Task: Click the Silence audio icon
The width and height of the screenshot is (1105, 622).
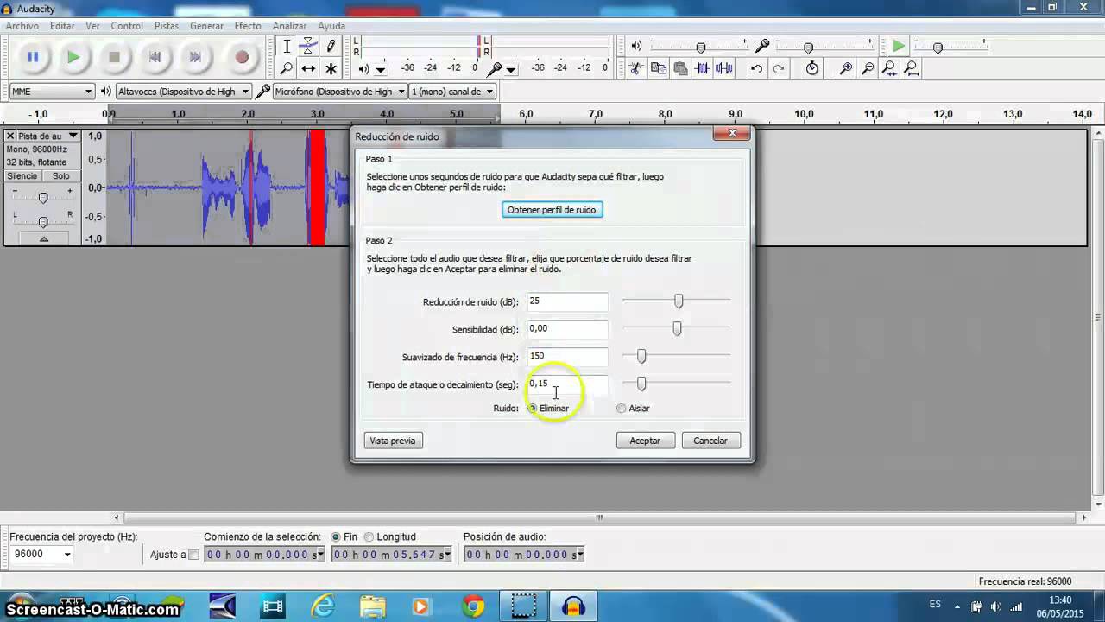Action: coord(724,69)
